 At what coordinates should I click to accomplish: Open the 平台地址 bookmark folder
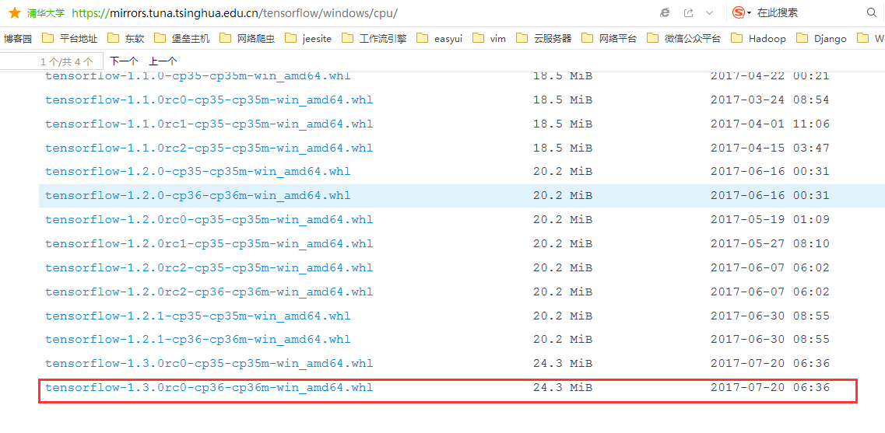(x=70, y=38)
